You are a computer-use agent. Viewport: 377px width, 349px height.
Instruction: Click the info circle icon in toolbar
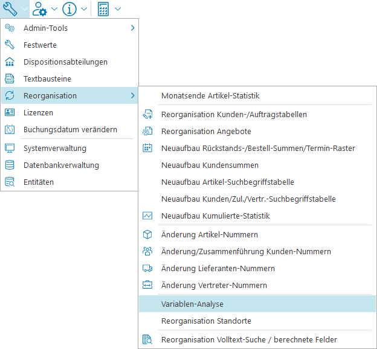[x=69, y=9]
